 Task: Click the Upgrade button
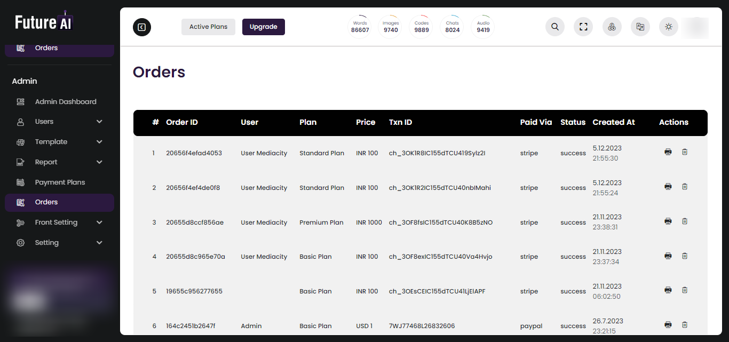[x=264, y=27]
